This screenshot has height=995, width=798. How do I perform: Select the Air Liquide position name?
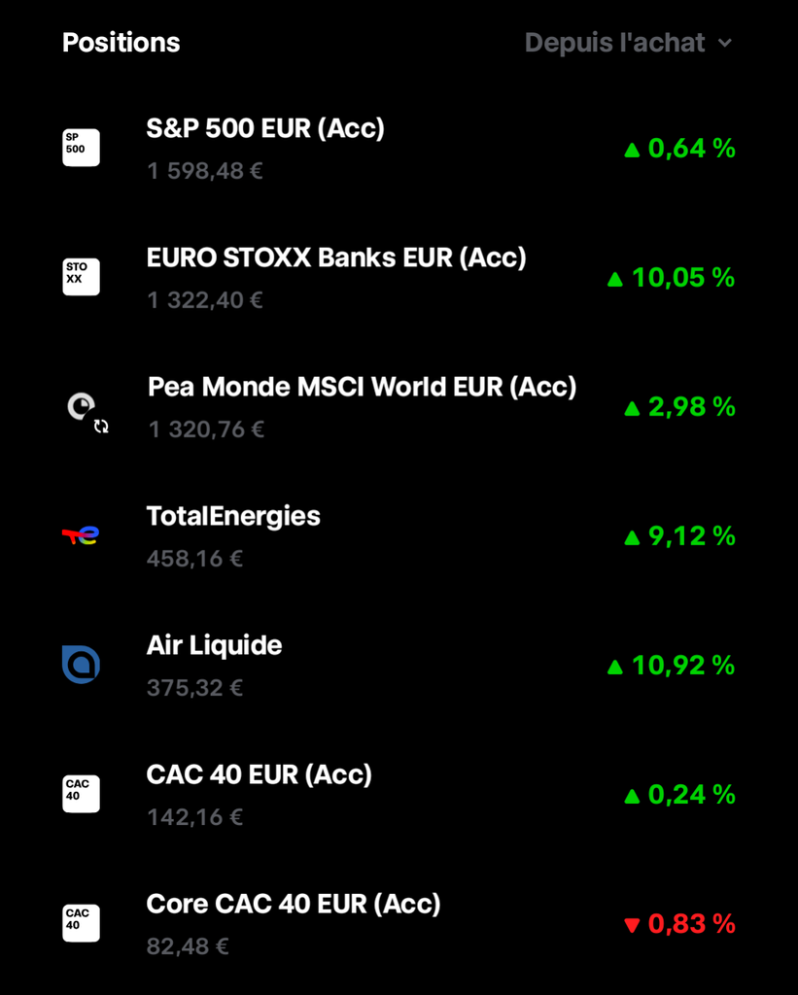214,645
